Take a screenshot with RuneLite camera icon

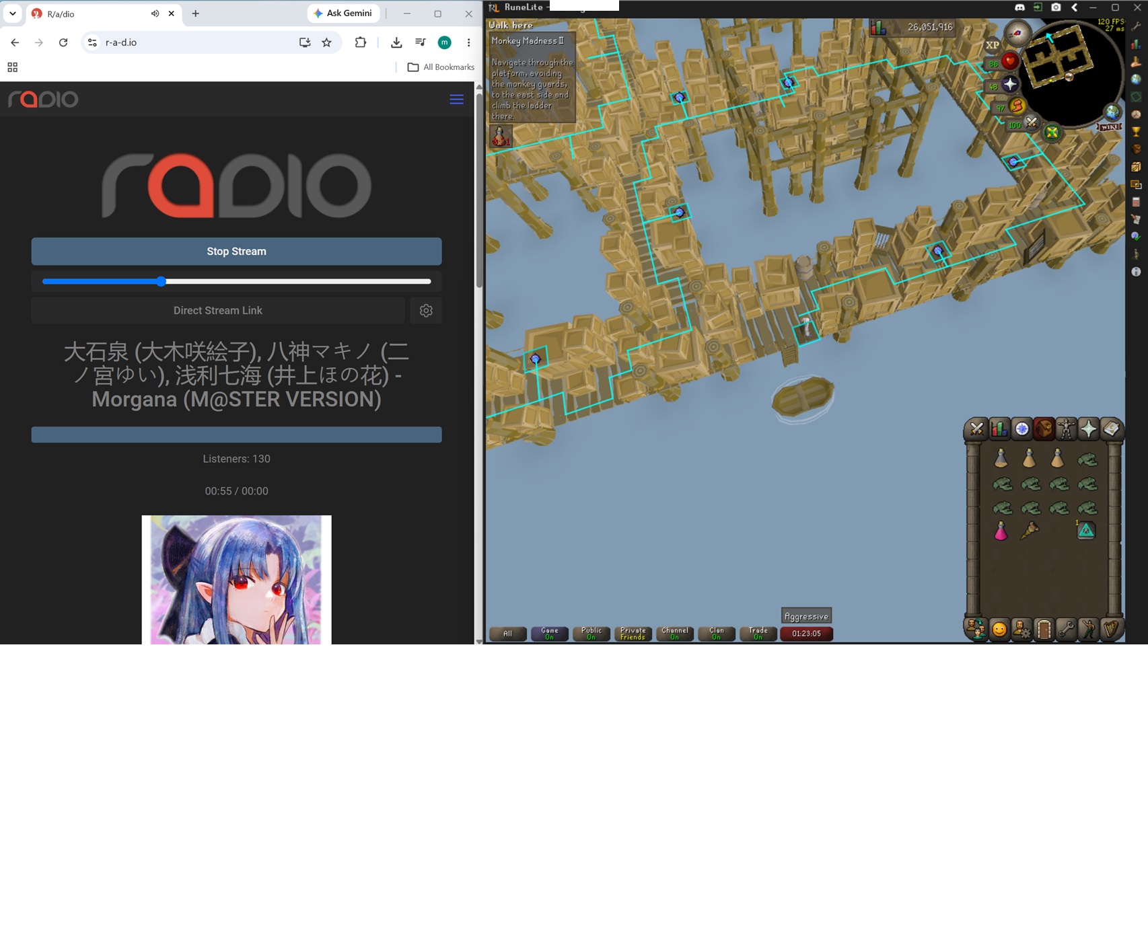pos(1056,7)
